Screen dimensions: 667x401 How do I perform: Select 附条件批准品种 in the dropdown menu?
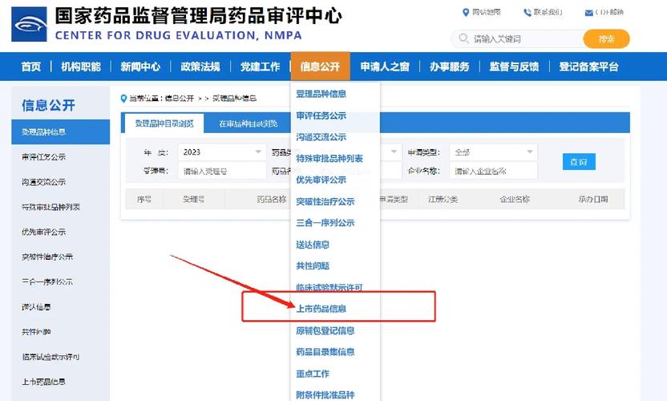[325, 395]
